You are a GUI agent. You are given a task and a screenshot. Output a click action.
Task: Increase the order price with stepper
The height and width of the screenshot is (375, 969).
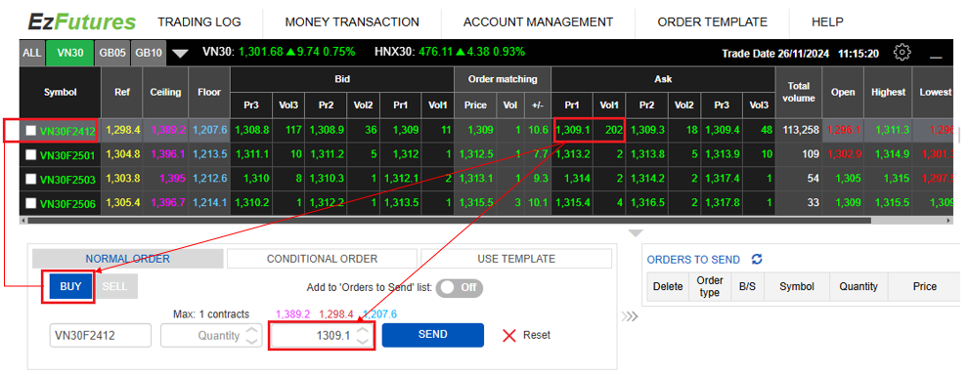pos(364,330)
